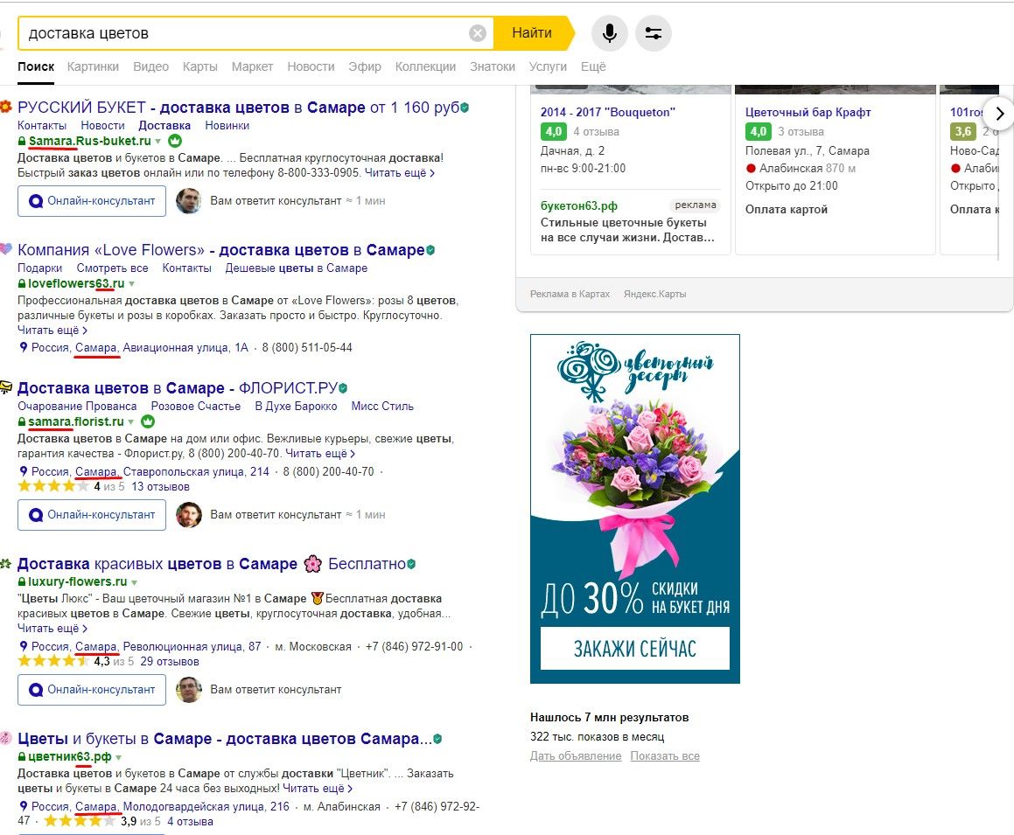Image resolution: width=1014 pixels, height=835 pixels.
Task: Click the verified shield after Цветы и букеты title
Action: 437,739
